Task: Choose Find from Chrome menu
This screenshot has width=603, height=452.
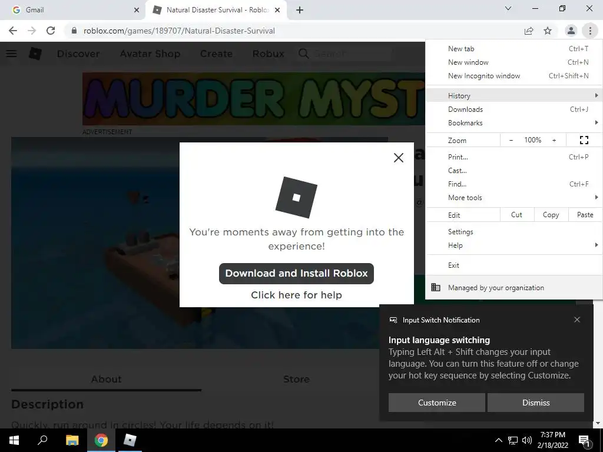Action: (x=513, y=184)
